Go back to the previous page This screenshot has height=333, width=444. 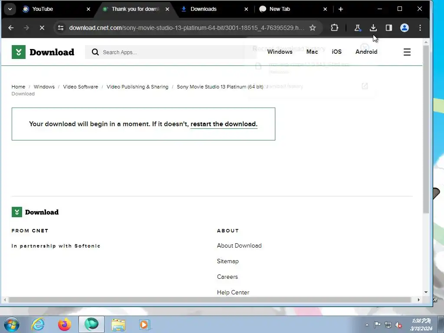pos(11,28)
